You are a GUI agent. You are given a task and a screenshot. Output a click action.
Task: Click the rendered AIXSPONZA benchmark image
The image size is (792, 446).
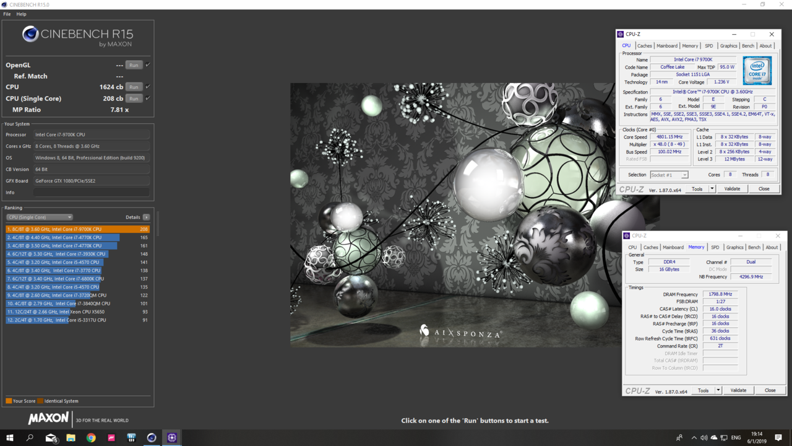pos(475,215)
